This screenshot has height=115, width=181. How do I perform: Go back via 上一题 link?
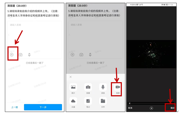tap(14, 107)
